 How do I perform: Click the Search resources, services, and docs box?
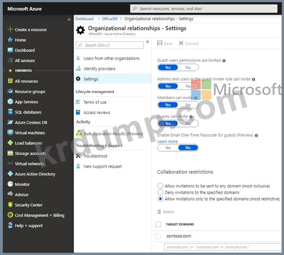(203, 9)
